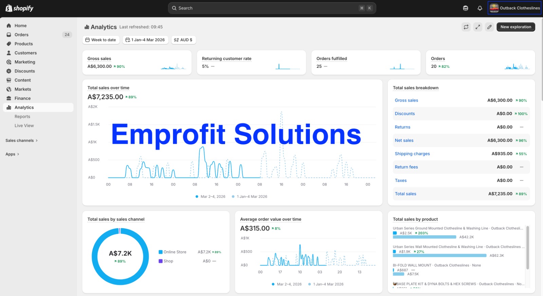Image resolution: width=543 pixels, height=296 pixels.
Task: Open the AUD $ currency selector
Action: [x=183, y=40]
